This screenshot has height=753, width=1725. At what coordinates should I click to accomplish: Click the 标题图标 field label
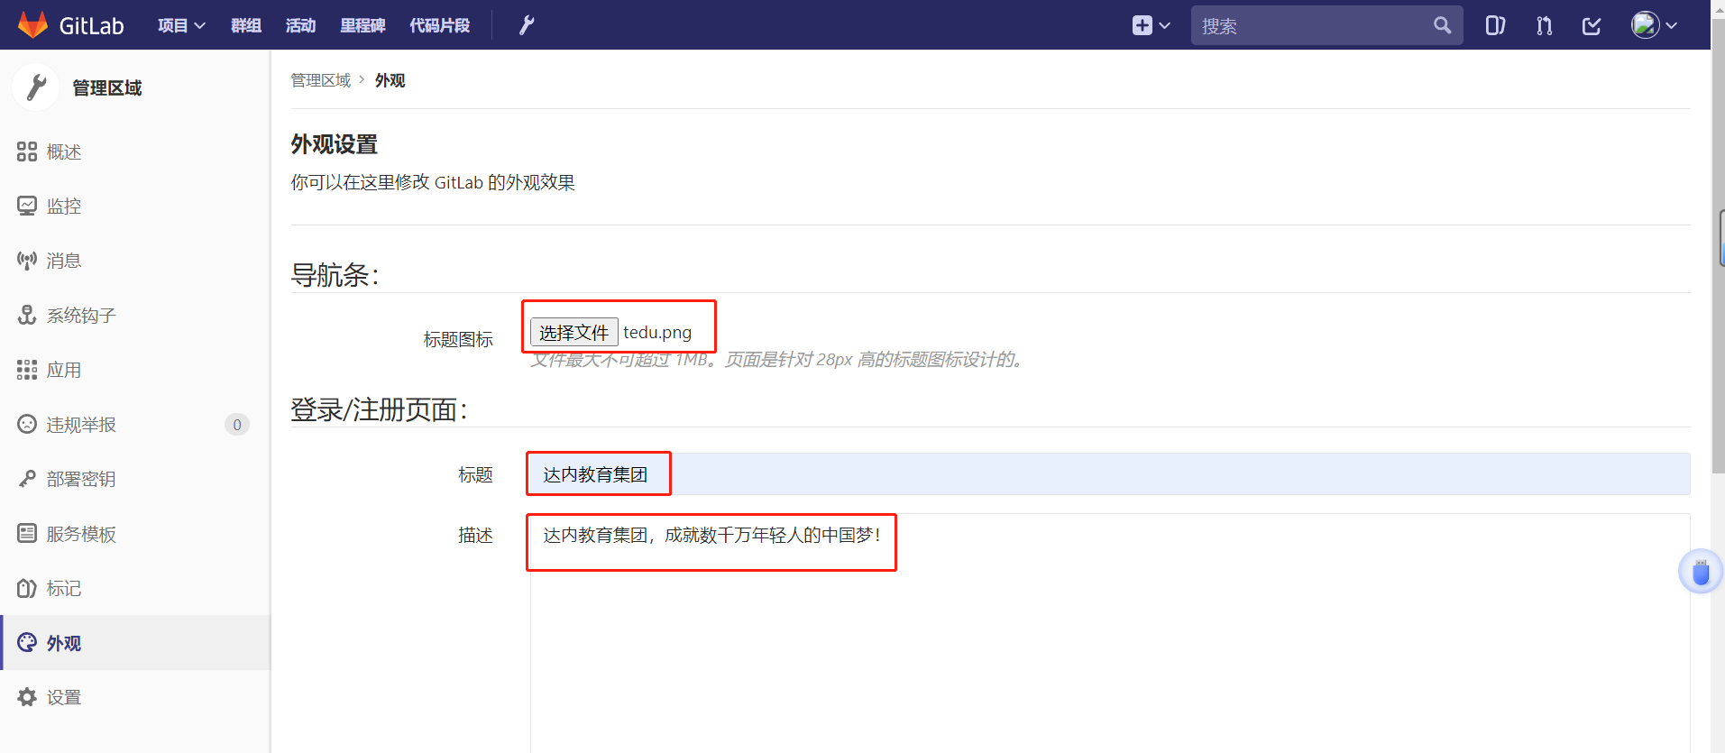click(x=458, y=339)
